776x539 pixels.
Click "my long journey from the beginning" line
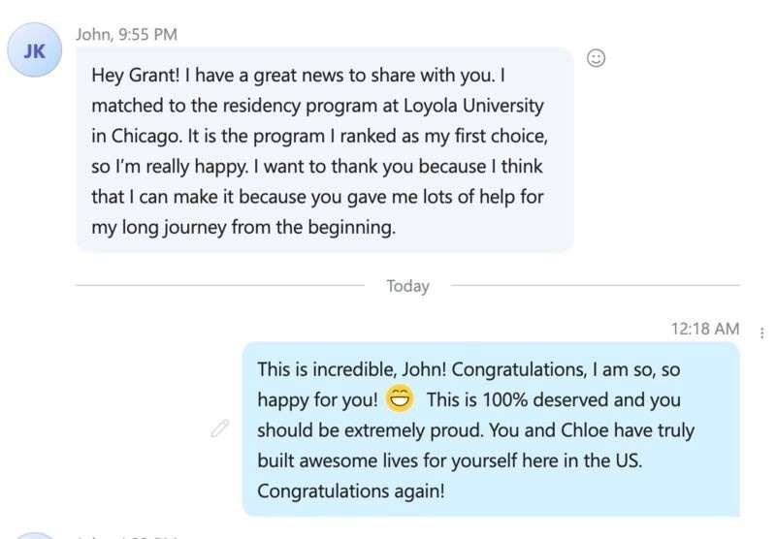click(243, 229)
